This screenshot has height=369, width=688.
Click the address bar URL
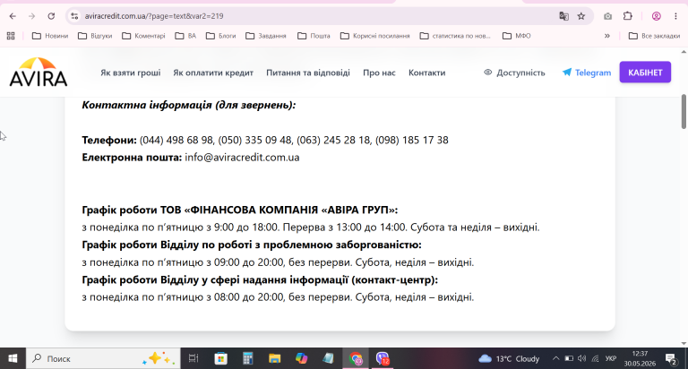coord(154,16)
